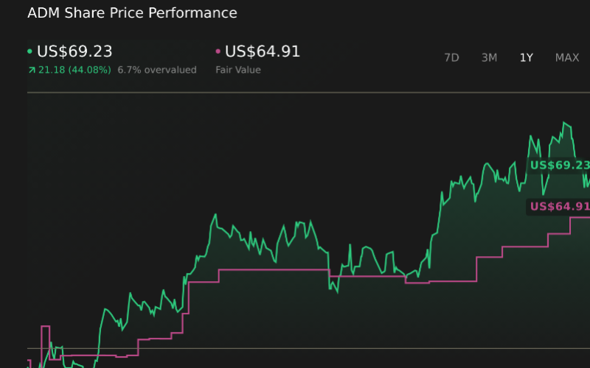Click the upper horizontal chart gridline

(x=295, y=93)
